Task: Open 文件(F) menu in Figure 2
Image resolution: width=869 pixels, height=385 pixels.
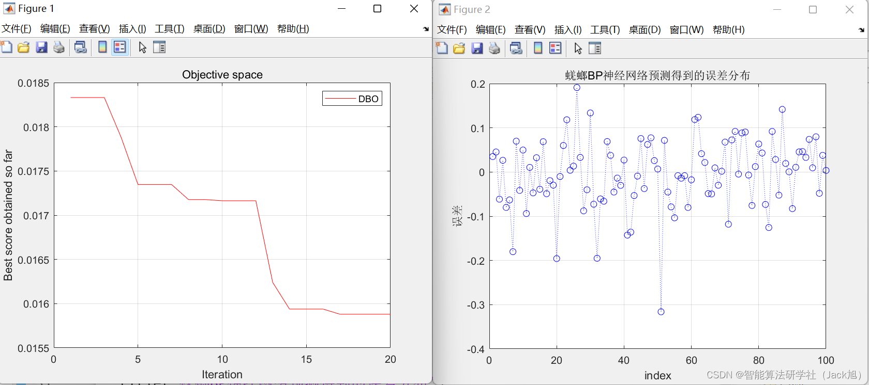Action: coord(452,30)
